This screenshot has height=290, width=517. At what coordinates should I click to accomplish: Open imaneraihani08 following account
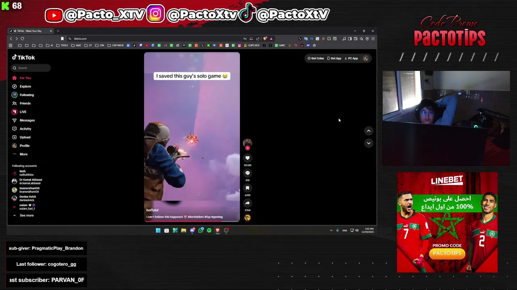tap(26, 190)
